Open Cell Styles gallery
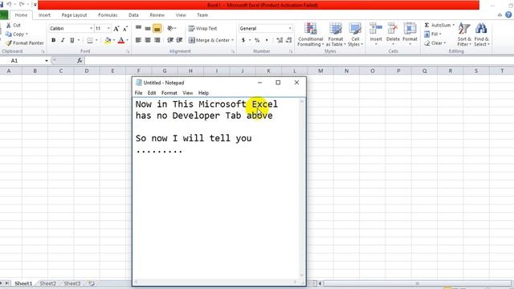 point(355,35)
